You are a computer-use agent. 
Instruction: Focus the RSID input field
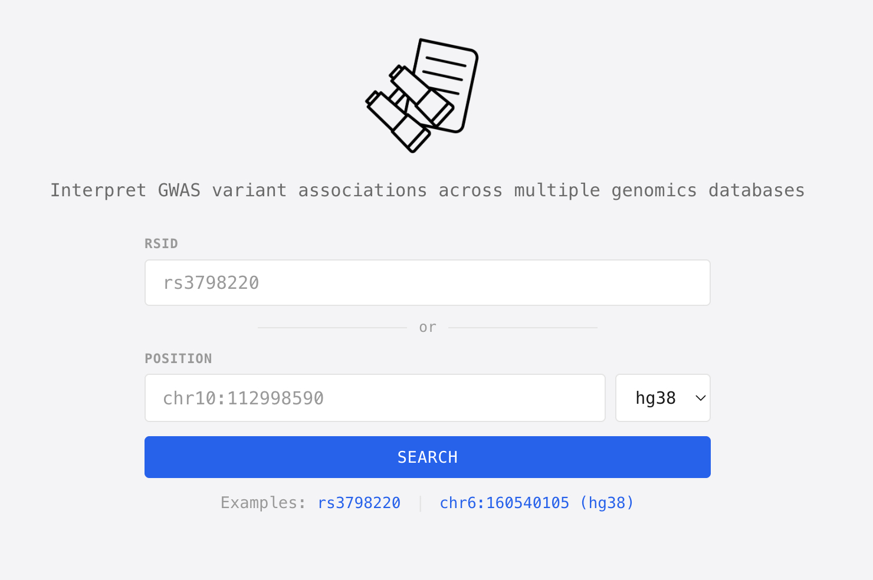[427, 283]
